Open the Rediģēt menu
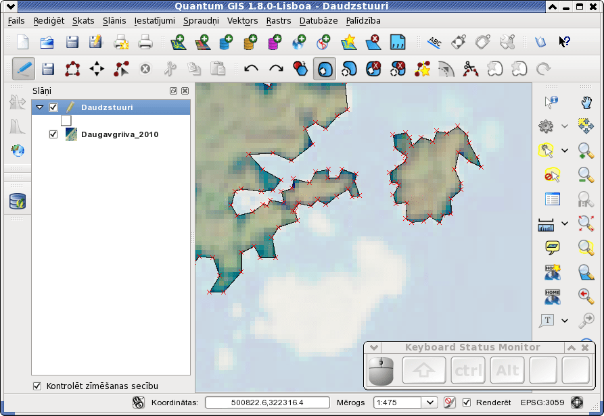This screenshot has width=604, height=416. point(49,21)
